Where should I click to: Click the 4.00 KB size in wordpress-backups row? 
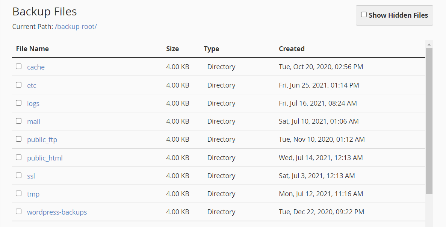pos(178,212)
